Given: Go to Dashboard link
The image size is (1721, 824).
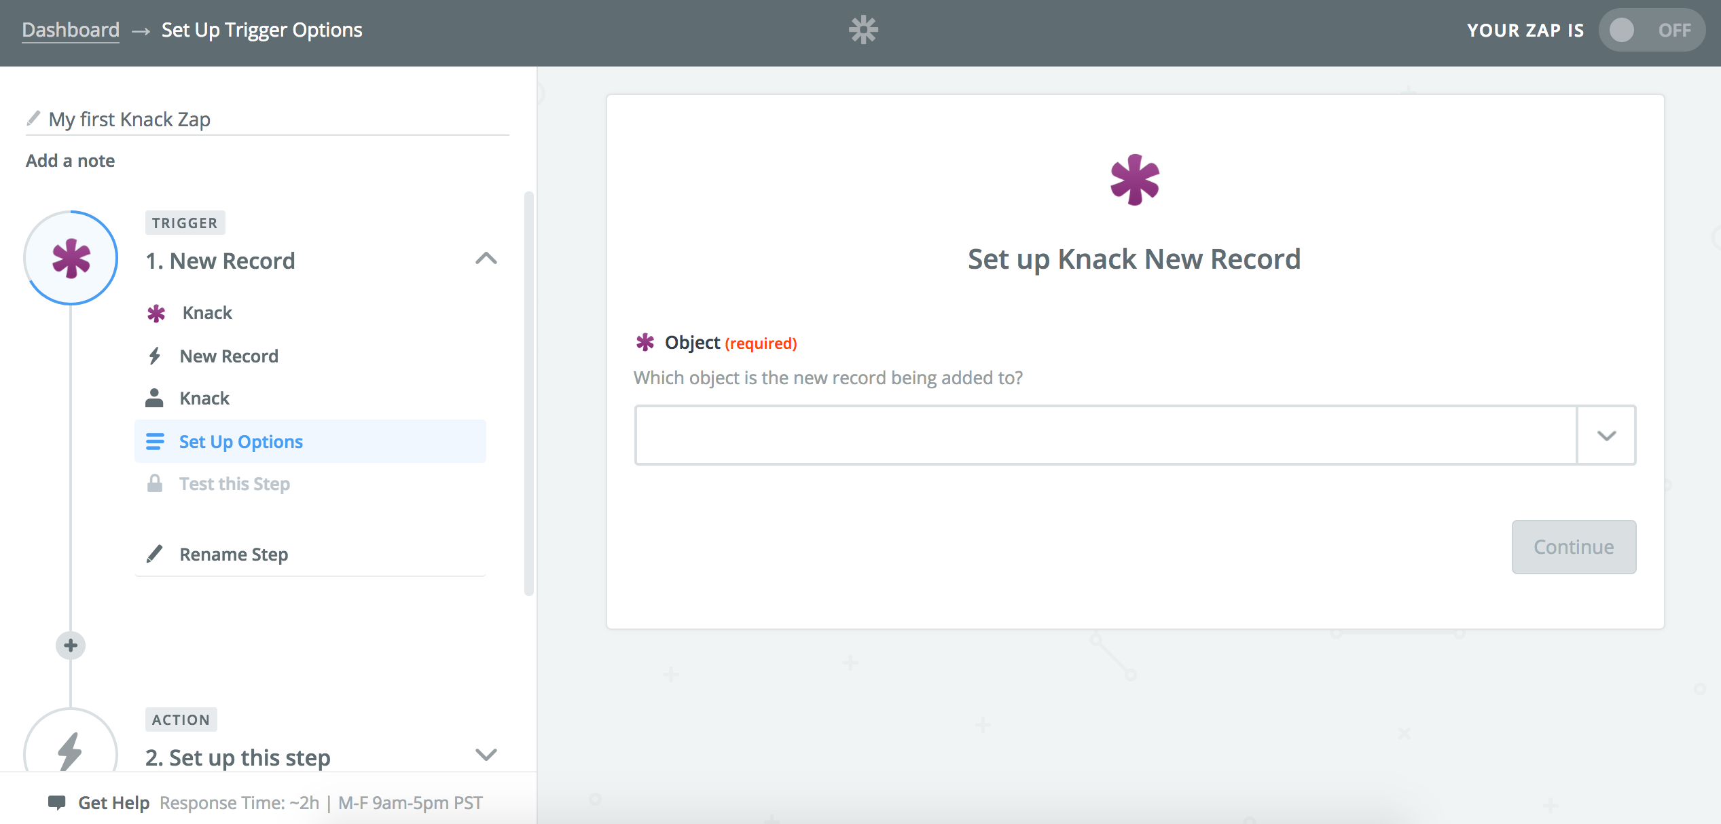Looking at the screenshot, I should [x=71, y=30].
